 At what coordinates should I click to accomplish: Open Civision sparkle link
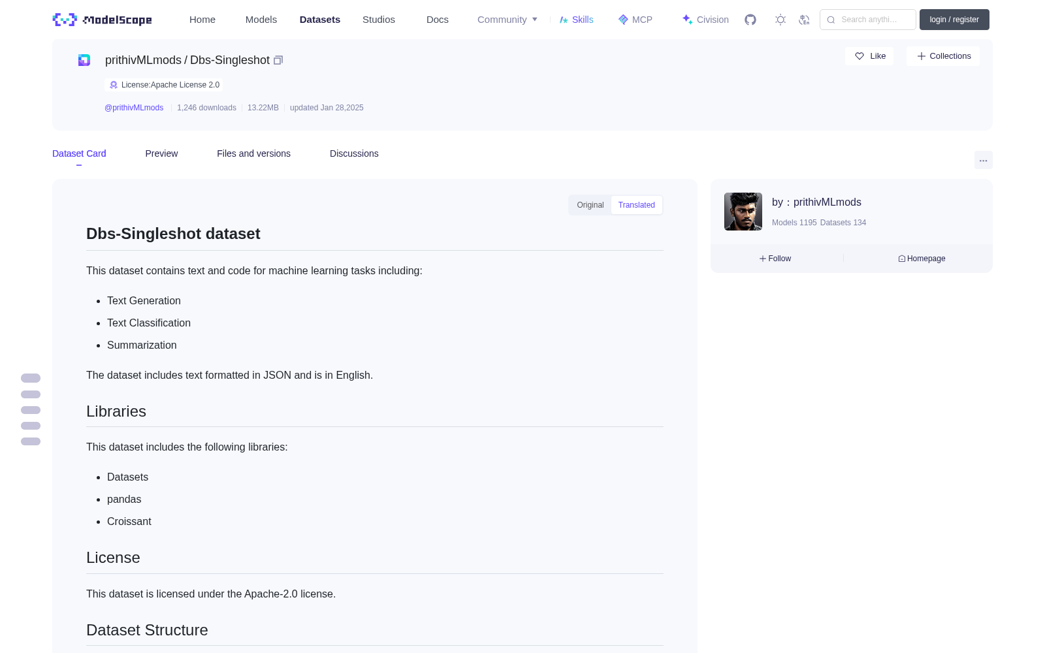705,20
